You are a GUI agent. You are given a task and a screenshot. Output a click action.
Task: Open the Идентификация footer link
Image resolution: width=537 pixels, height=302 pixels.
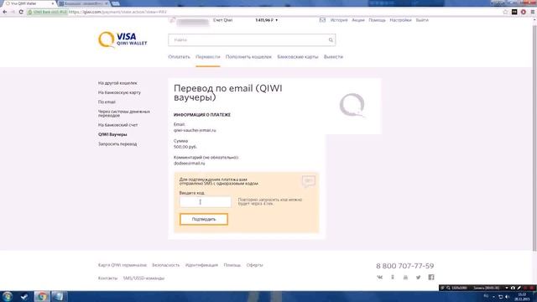coord(201,265)
